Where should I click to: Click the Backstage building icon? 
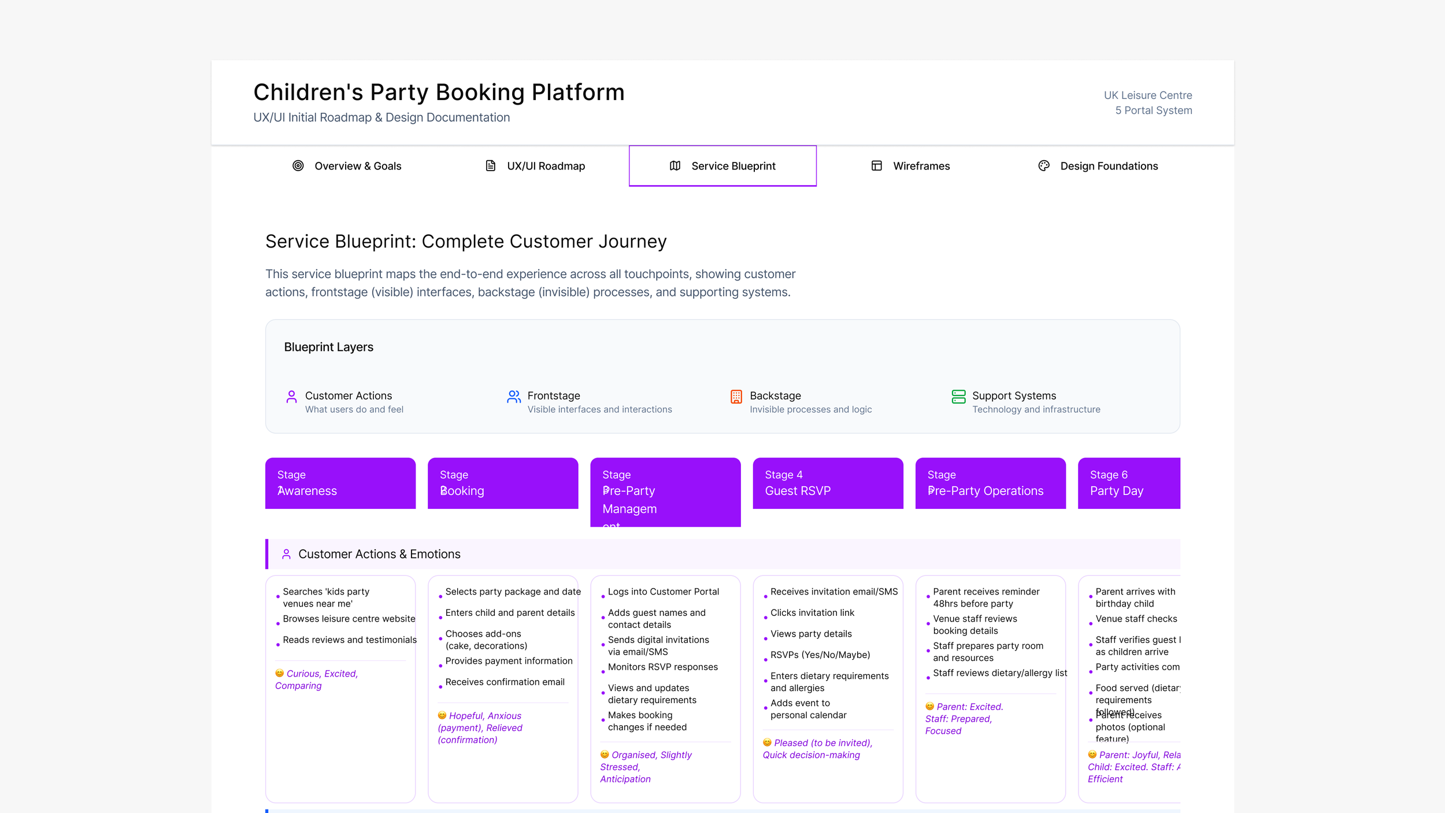click(x=736, y=397)
